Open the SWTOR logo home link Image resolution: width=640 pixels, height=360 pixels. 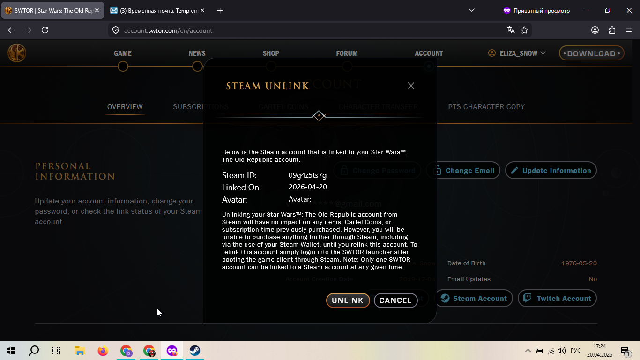click(17, 53)
